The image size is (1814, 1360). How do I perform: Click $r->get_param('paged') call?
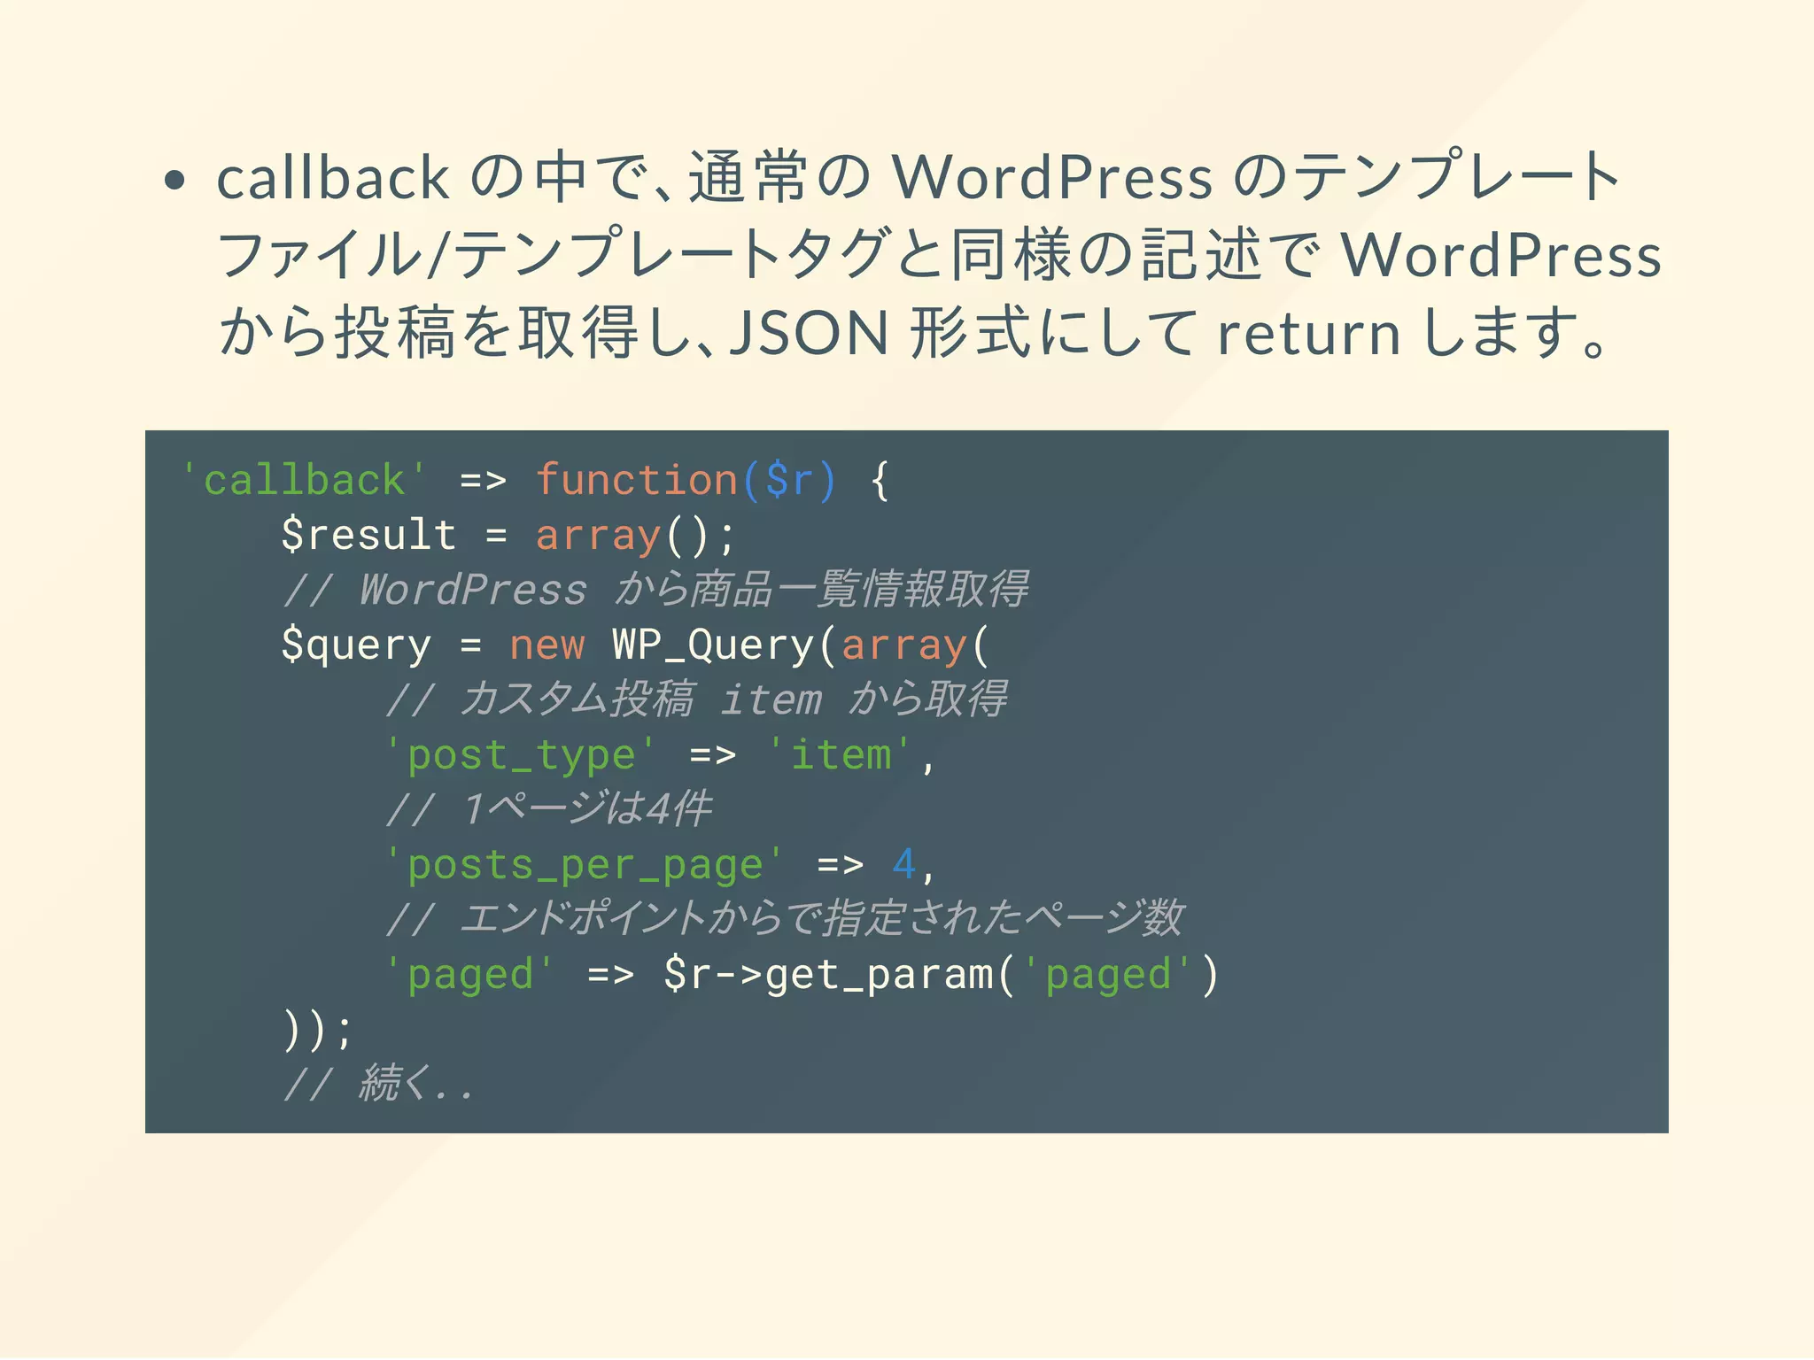[x=942, y=975]
